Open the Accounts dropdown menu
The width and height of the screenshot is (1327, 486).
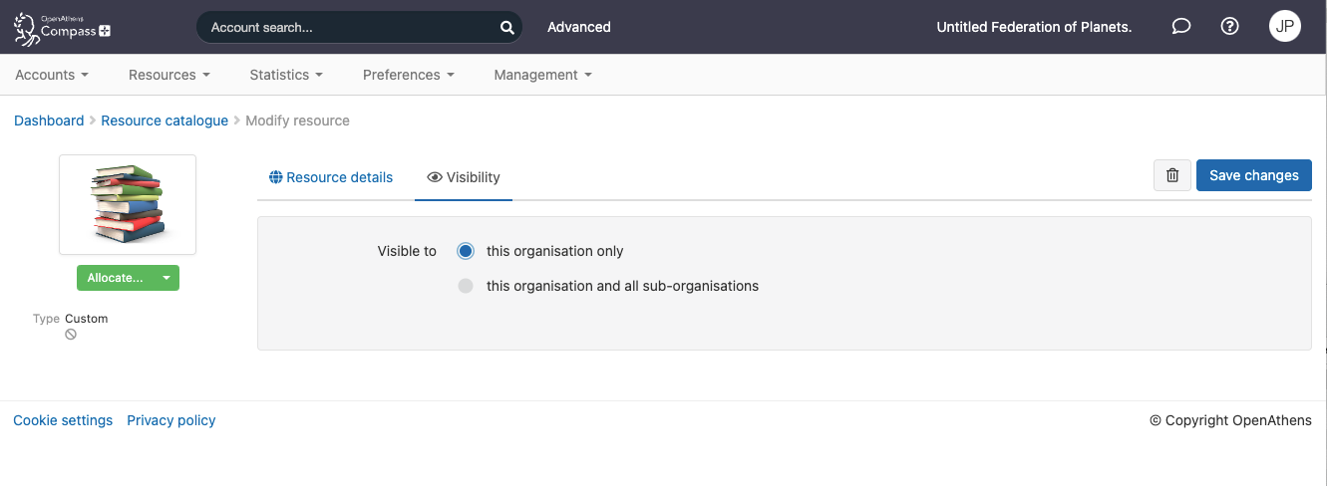[x=52, y=75]
